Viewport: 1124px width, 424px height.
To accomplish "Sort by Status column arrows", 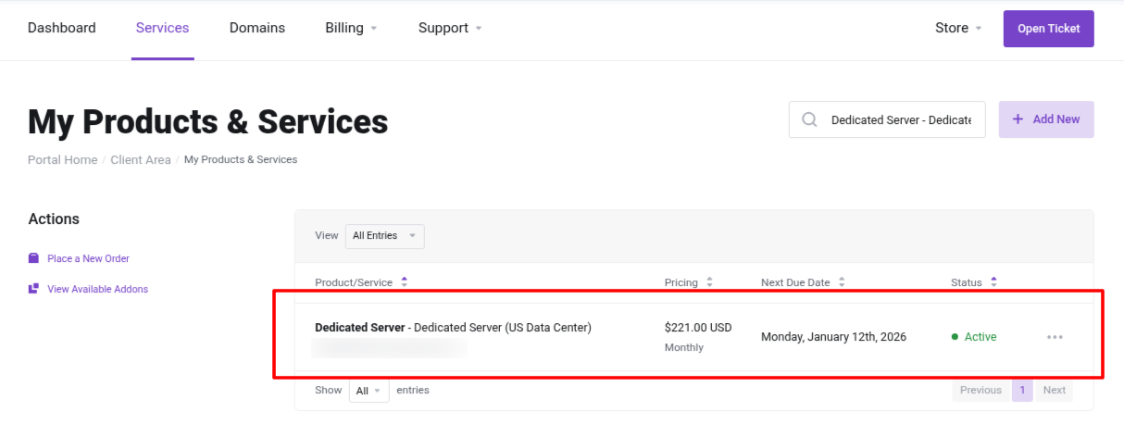I will tap(993, 282).
